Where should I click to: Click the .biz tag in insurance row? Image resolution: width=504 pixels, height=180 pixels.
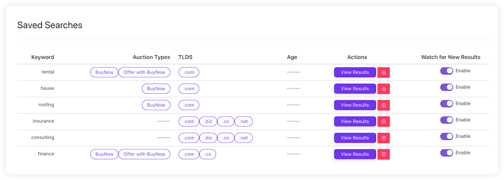[208, 121]
